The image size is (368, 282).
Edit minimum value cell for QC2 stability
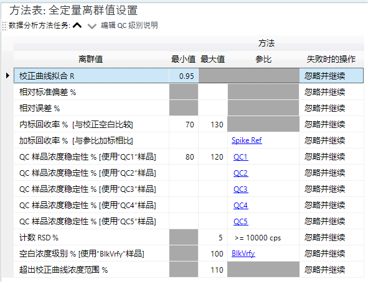tap(184, 173)
